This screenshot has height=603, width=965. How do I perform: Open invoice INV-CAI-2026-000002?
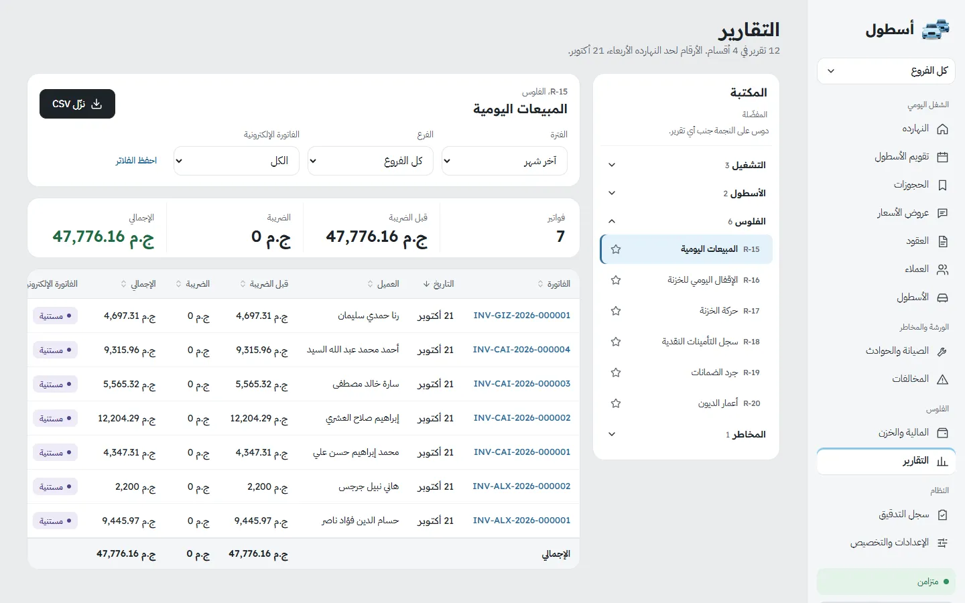(x=522, y=418)
